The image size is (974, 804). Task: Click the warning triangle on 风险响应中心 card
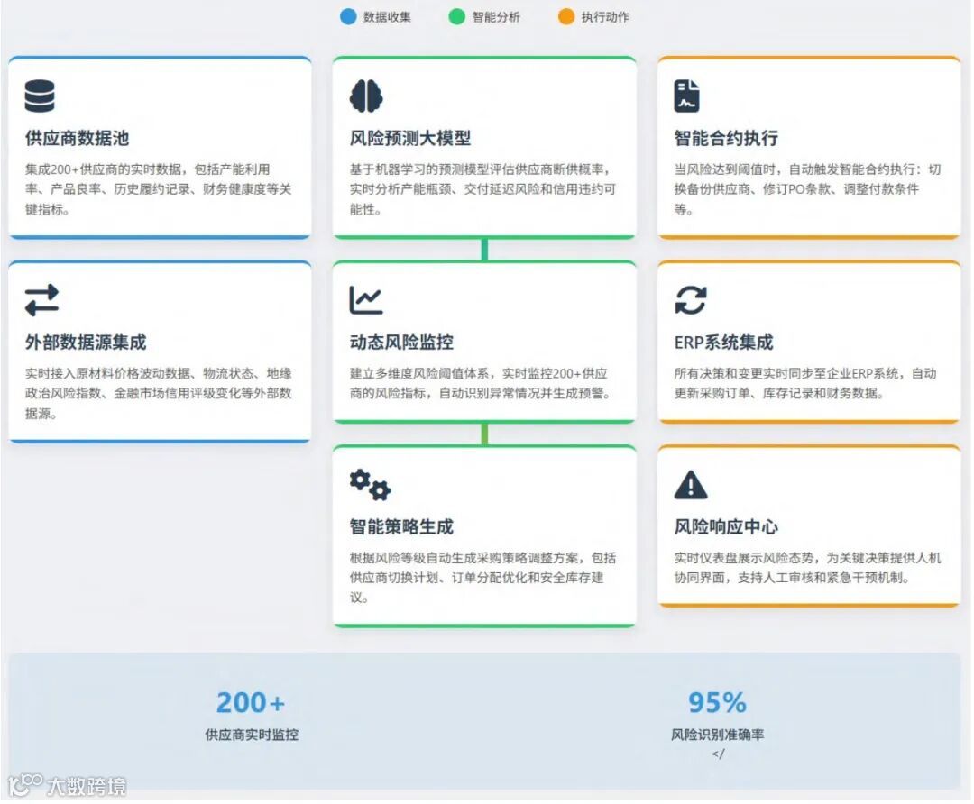click(690, 484)
